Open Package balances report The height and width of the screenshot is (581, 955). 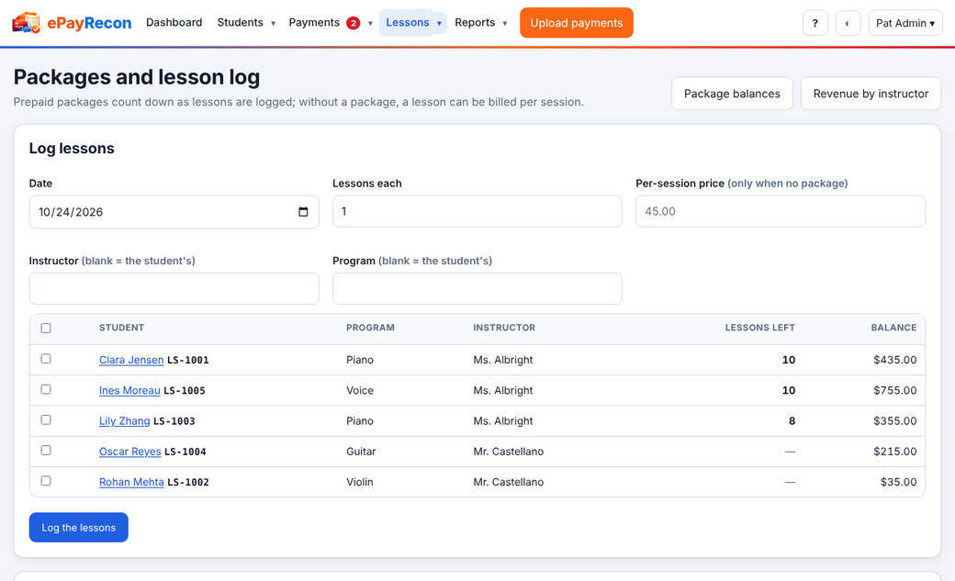click(x=732, y=94)
